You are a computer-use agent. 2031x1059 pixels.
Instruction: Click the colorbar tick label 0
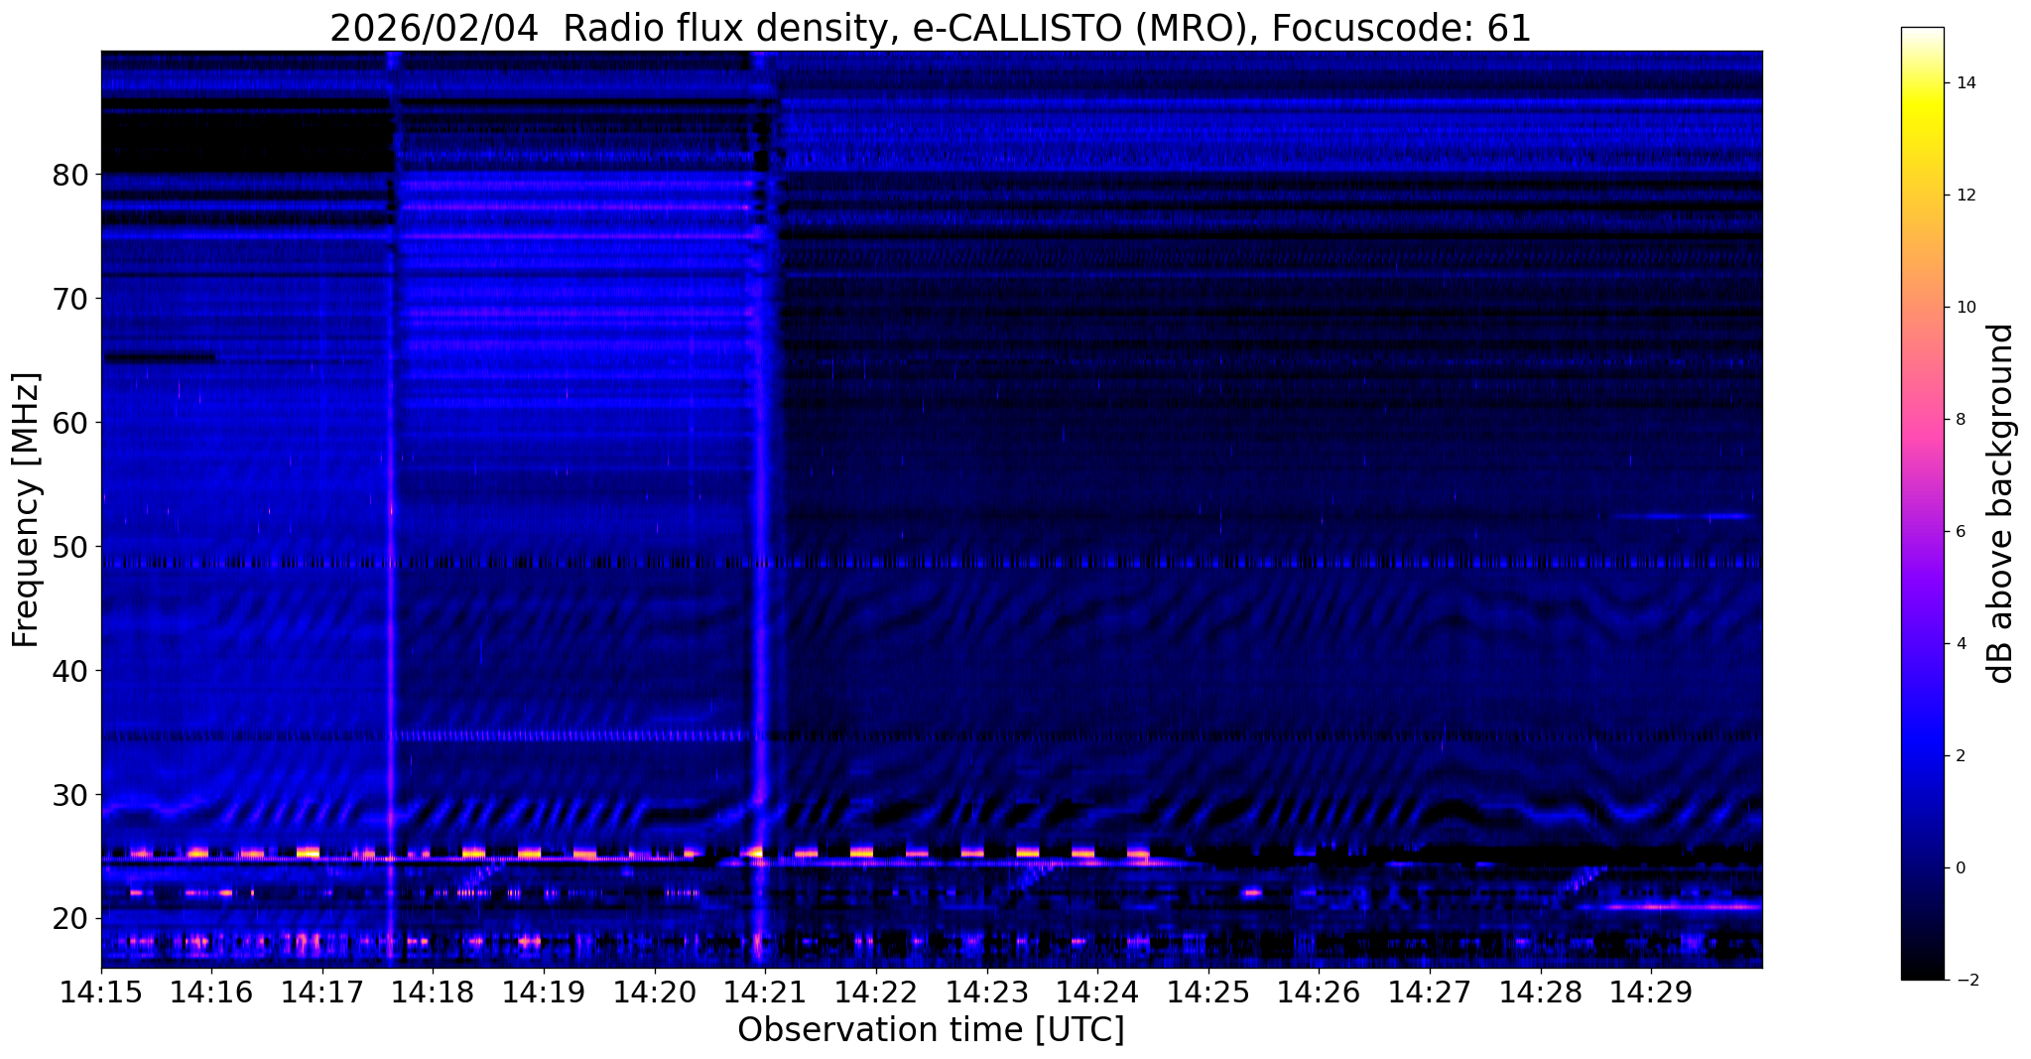[1961, 868]
